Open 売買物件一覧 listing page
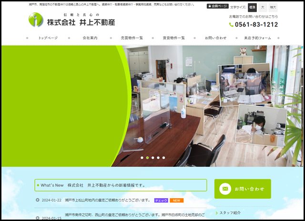The height and width of the screenshot is (221, 305). tap(132, 38)
